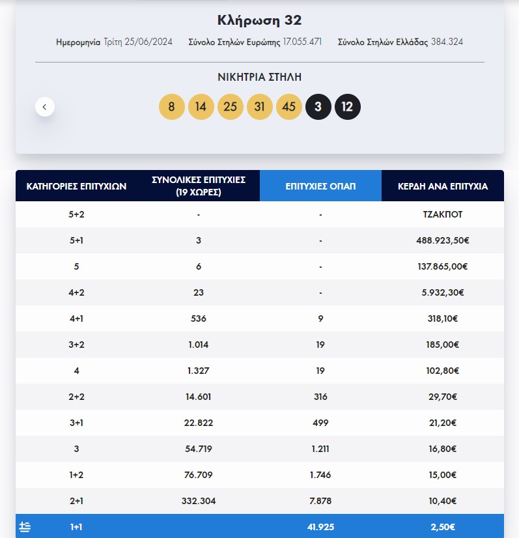Select the golden ball numbered 45
Viewport: 519px width, 538px height.
point(289,106)
